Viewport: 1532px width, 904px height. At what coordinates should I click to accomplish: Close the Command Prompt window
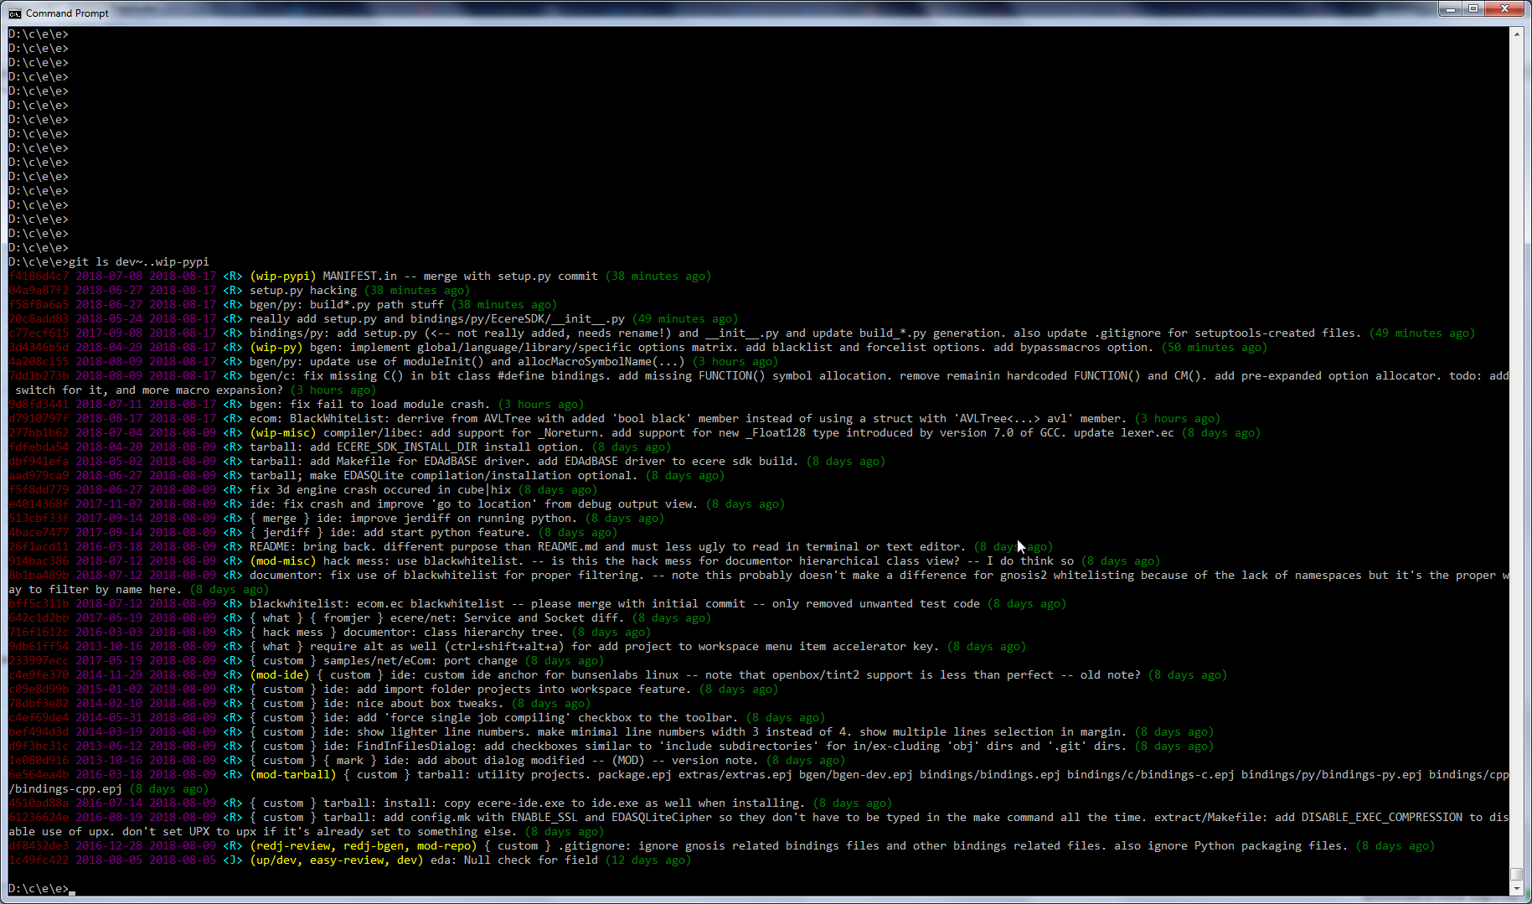tap(1504, 9)
